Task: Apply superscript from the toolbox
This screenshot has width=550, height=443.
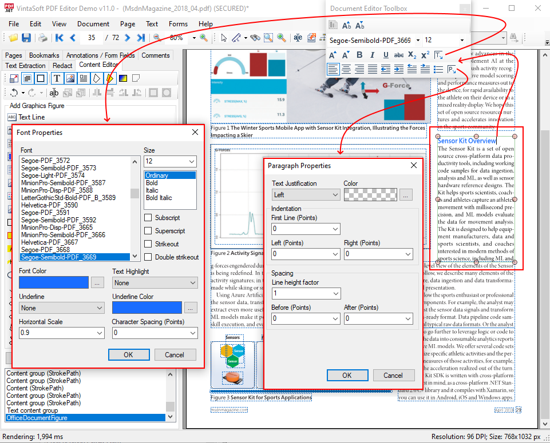Action: click(x=425, y=55)
